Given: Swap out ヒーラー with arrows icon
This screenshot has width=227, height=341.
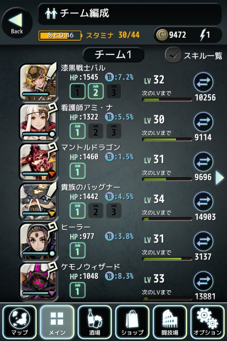Looking at the screenshot, I should tap(203, 241).
